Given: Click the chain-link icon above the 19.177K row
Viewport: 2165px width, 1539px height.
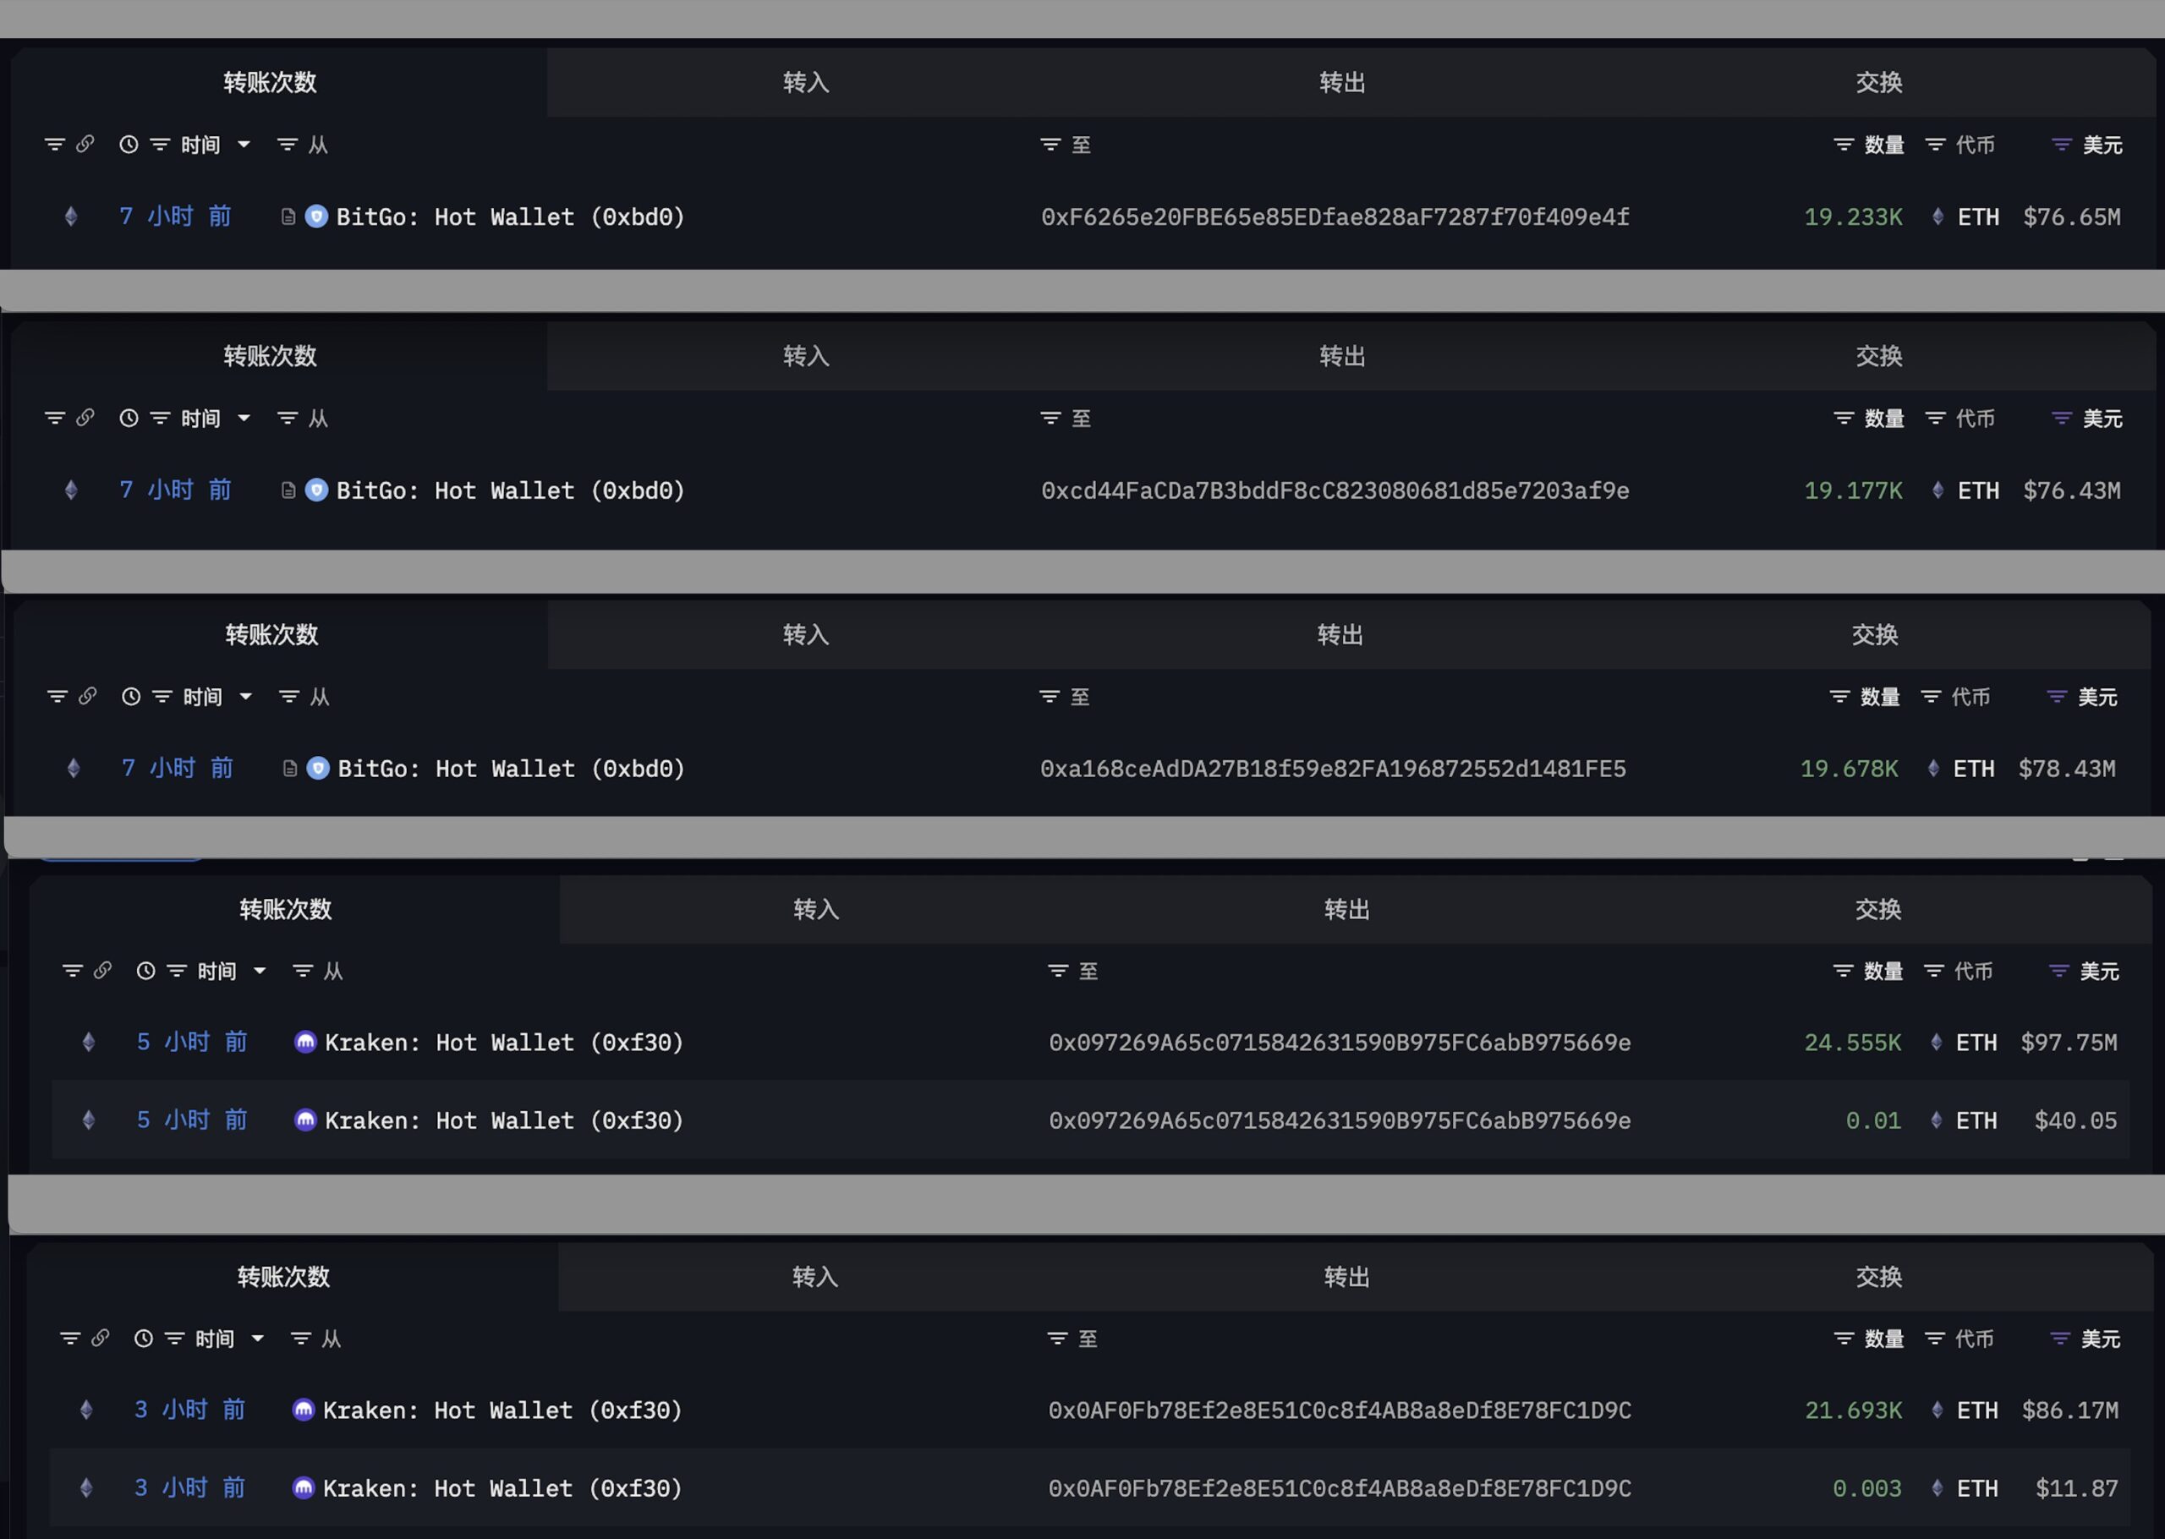Looking at the screenshot, I should click(85, 418).
